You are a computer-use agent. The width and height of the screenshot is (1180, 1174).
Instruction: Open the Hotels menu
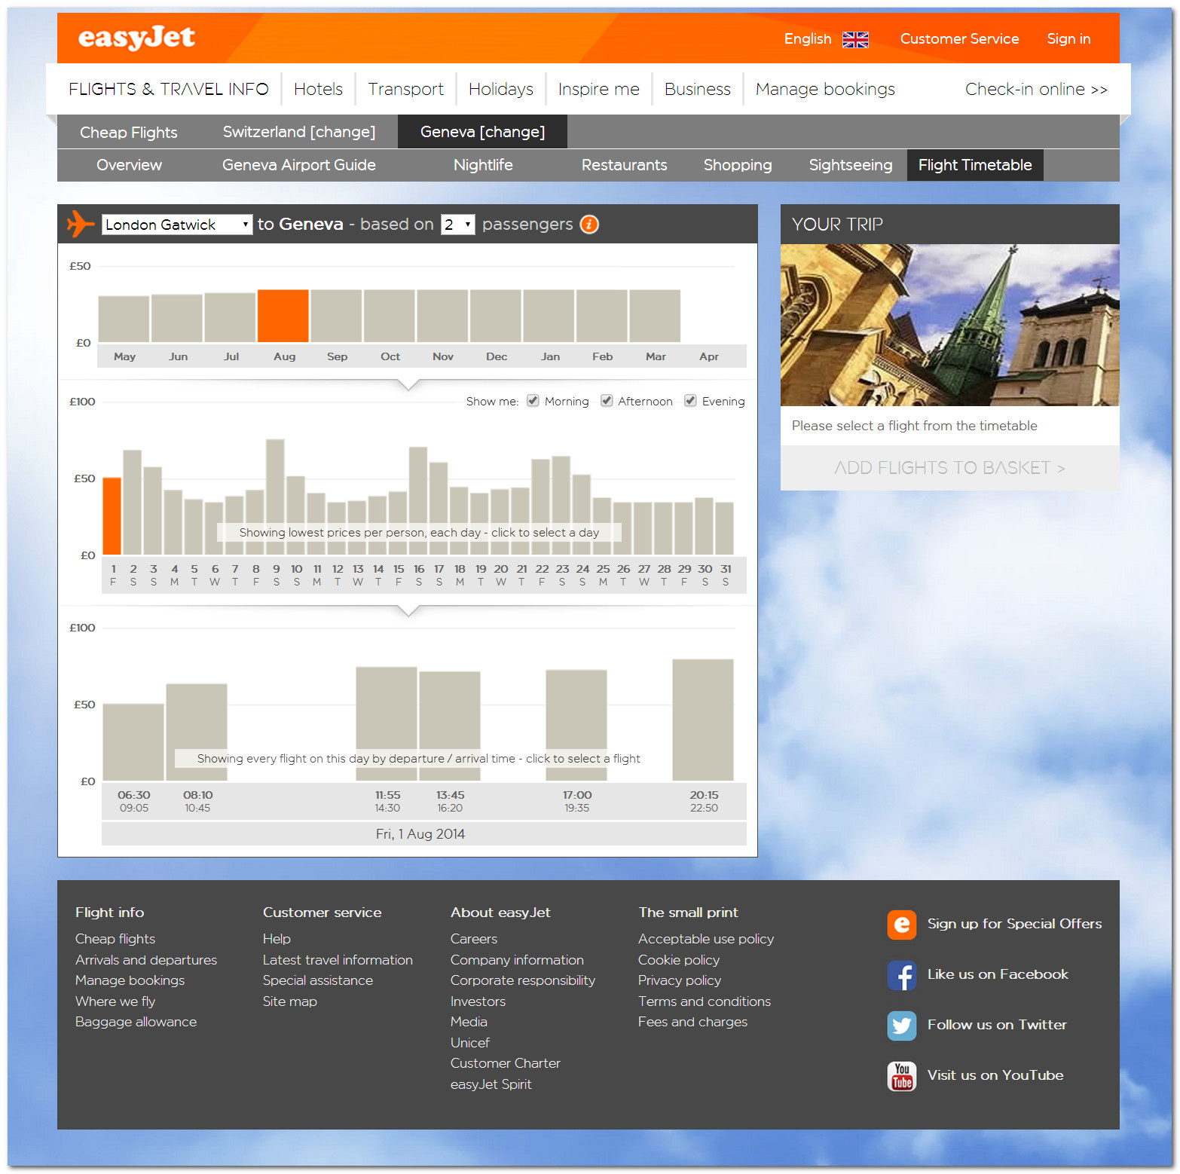click(318, 89)
